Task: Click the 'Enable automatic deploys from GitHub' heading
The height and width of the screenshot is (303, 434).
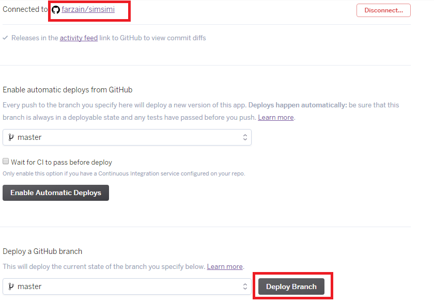Action: pyautogui.click(x=68, y=90)
